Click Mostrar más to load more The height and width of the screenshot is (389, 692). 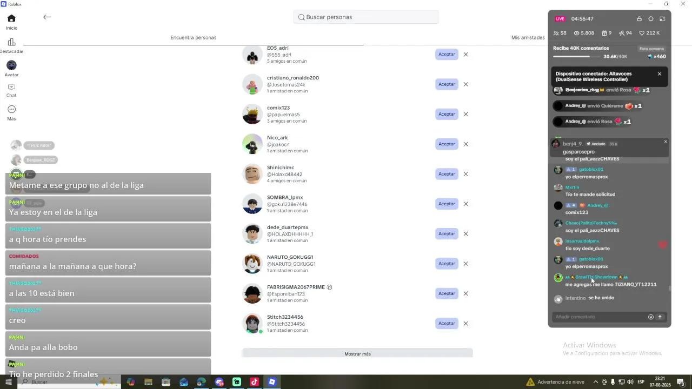[x=357, y=354]
